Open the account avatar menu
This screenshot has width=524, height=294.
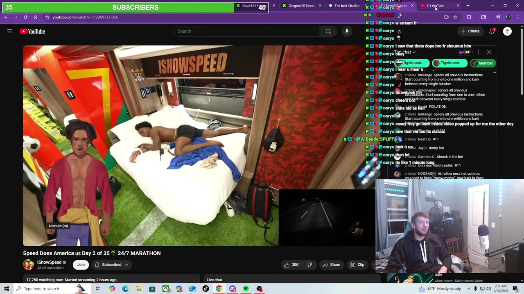click(507, 31)
